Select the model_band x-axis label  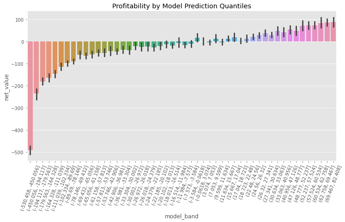pos(182,216)
